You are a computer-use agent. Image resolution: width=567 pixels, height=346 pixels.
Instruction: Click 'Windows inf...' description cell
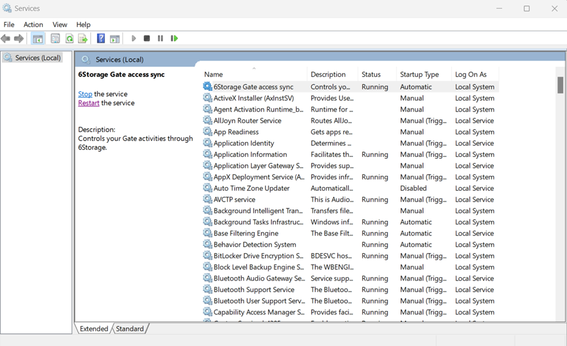tap(332, 222)
